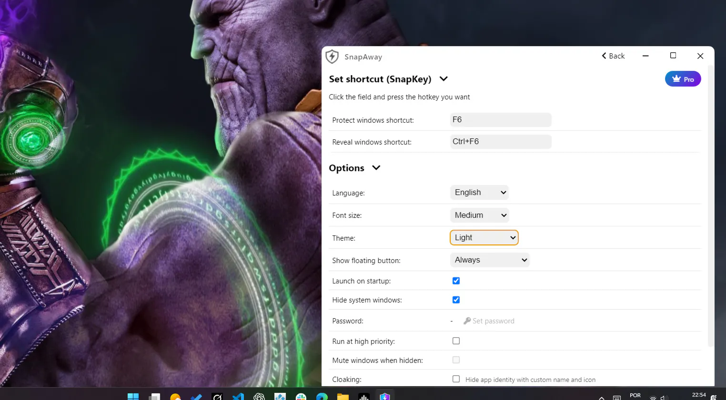Click the 'Password:' label

pyautogui.click(x=348, y=321)
